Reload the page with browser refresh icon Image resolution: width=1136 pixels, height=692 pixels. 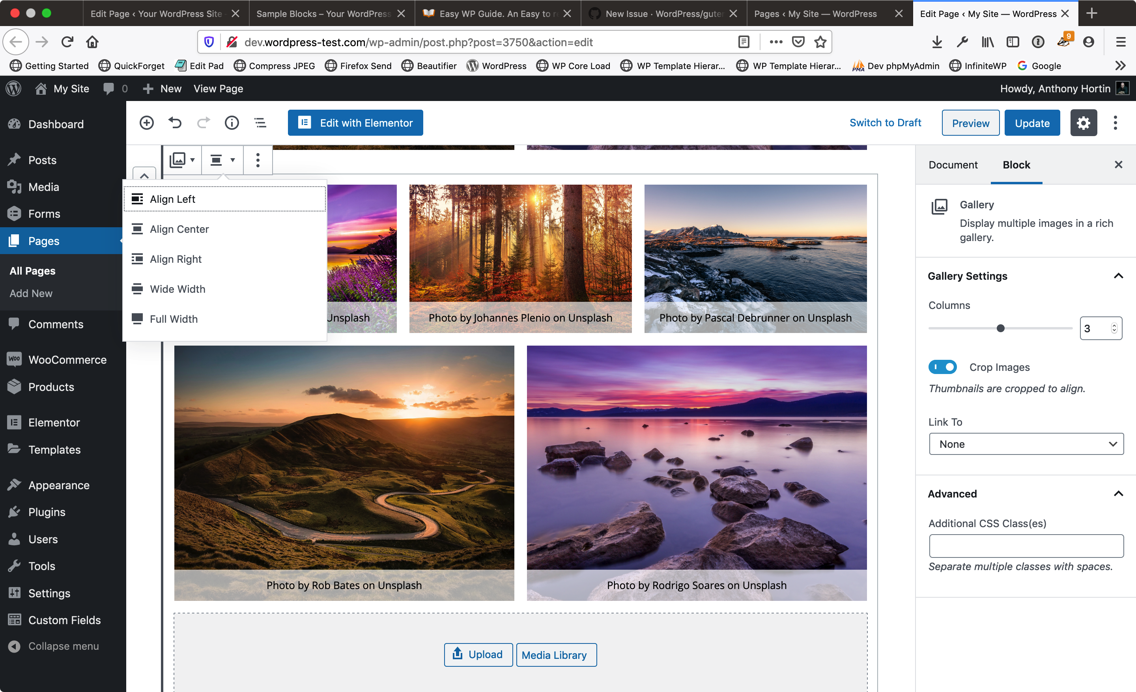click(x=67, y=42)
